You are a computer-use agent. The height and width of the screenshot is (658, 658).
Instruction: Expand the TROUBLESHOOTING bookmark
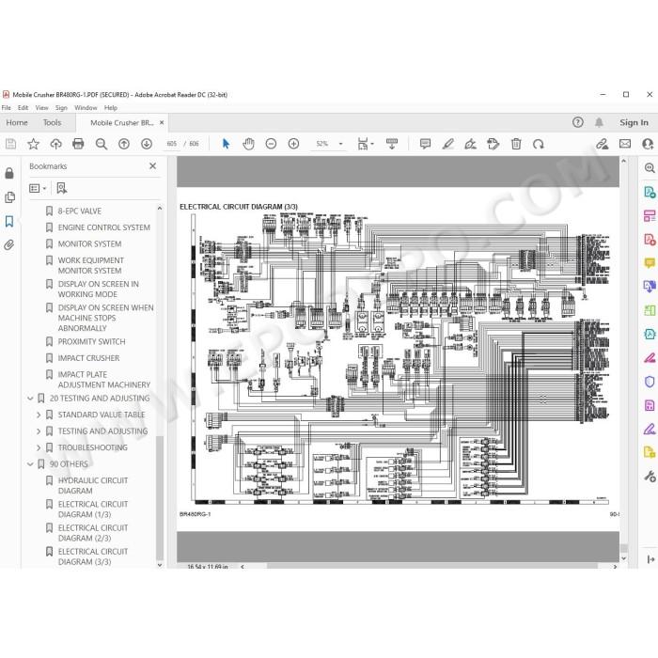click(x=39, y=447)
